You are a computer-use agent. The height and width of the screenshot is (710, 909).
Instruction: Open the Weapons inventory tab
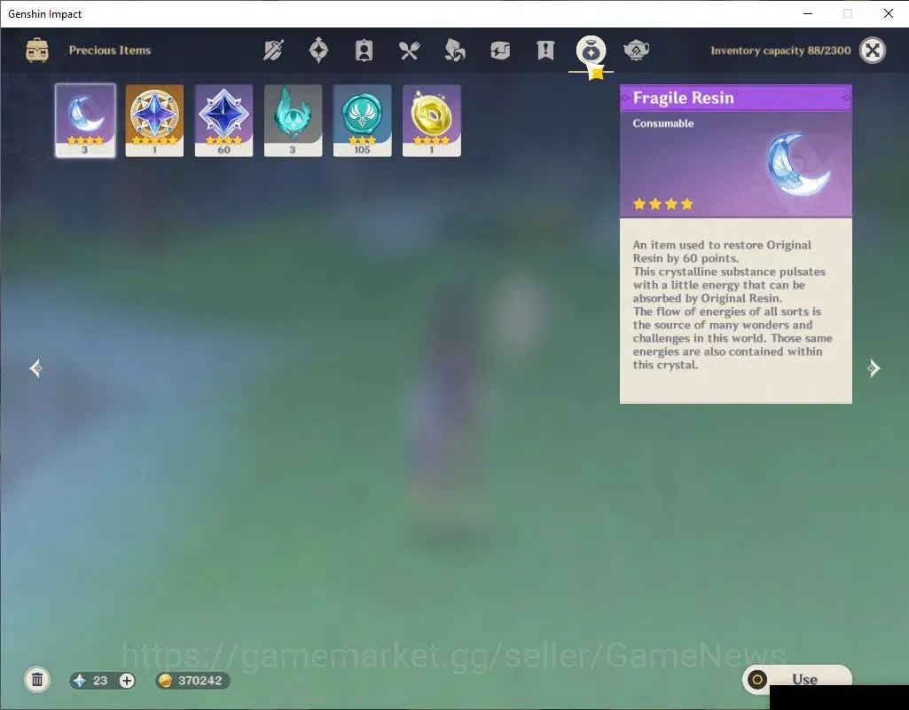[273, 51]
